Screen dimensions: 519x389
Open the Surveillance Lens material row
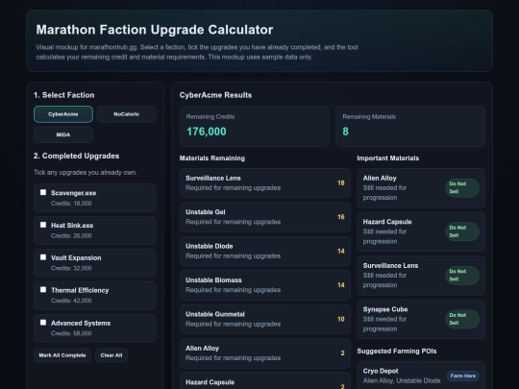pyautogui.click(x=265, y=182)
